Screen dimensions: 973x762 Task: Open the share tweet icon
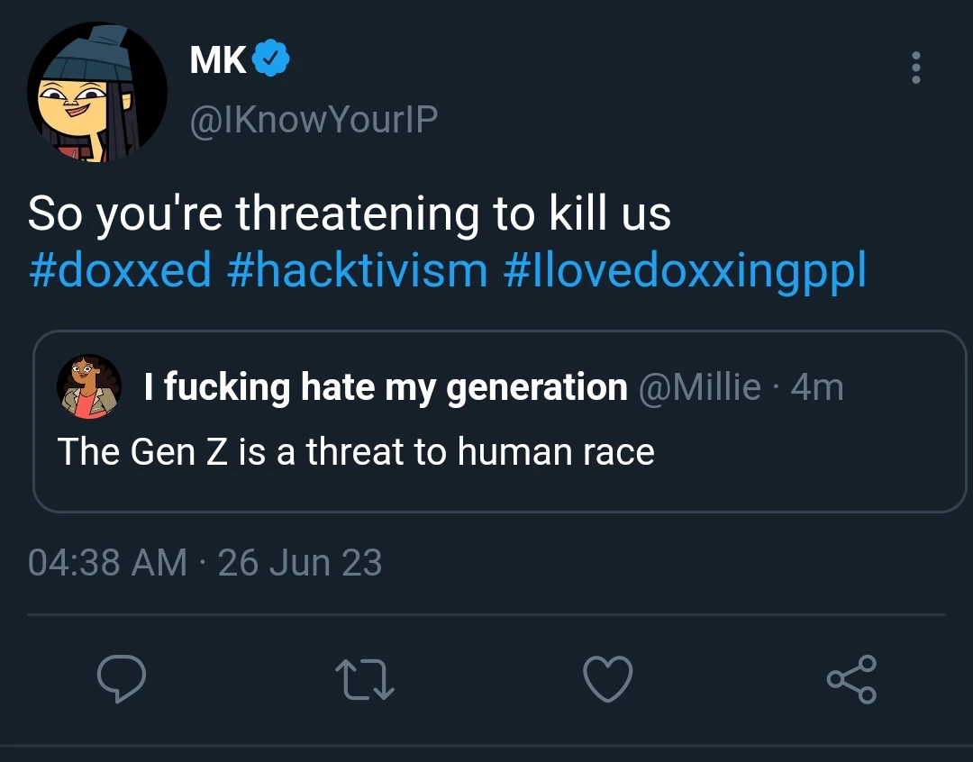[852, 679]
